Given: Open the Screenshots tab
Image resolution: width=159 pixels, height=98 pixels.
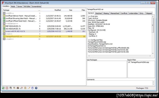Looking at the screenshot, I should 36,6.
